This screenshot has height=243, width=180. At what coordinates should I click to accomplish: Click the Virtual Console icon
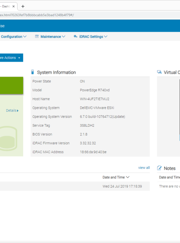click(x=159, y=72)
